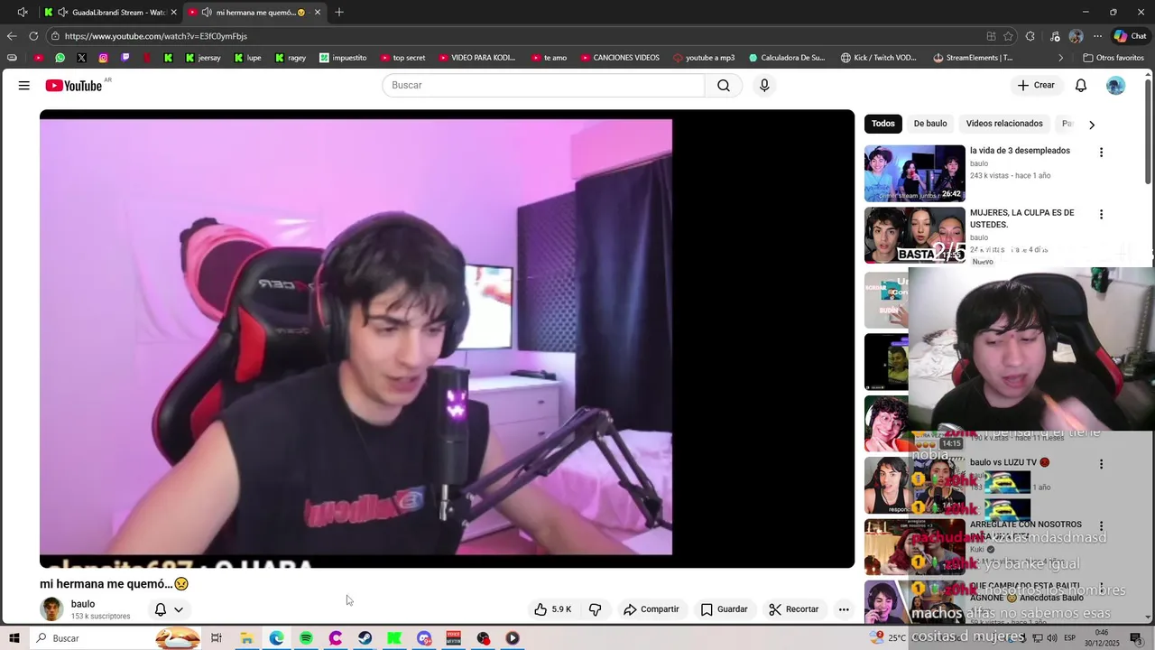The image size is (1155, 650).
Task: Open the browser profile avatar in toolbar
Action: [x=1076, y=36]
